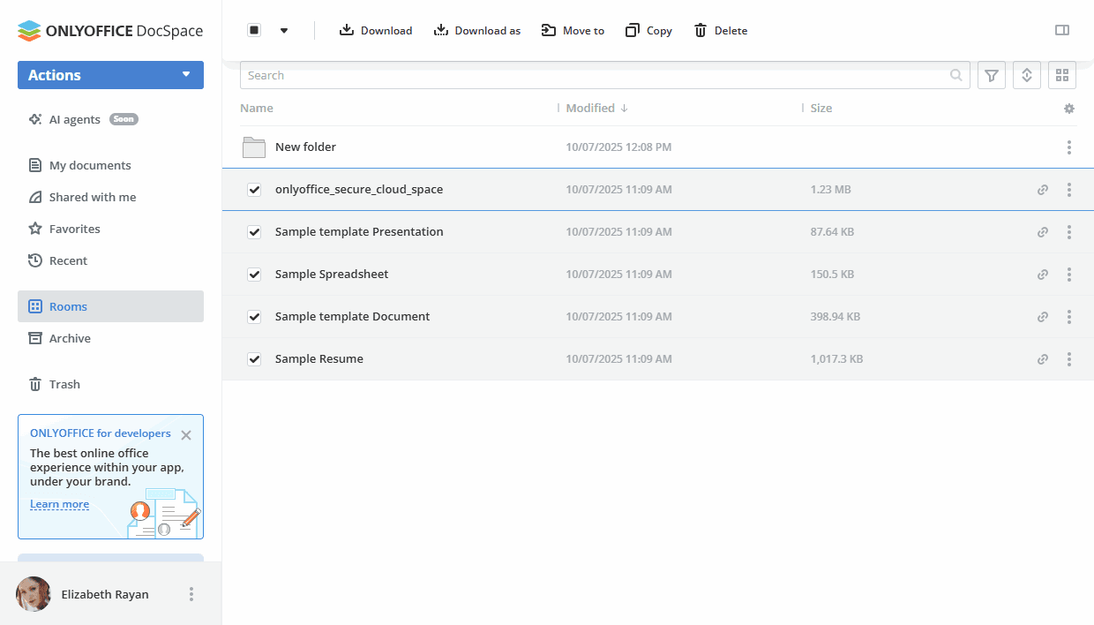Open the select-all dropdown arrow
1094x625 pixels.
(x=284, y=31)
